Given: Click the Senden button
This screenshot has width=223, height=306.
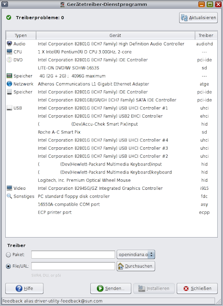Looking at the screenshot, I should [111, 288].
